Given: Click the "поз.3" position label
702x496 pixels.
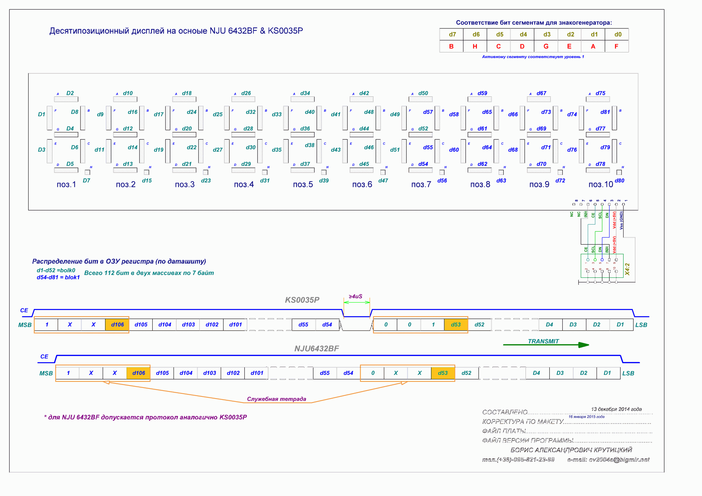Looking at the screenshot, I should click(185, 185).
